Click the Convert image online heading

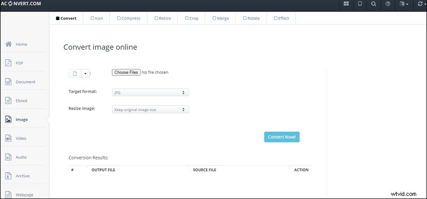coord(100,47)
